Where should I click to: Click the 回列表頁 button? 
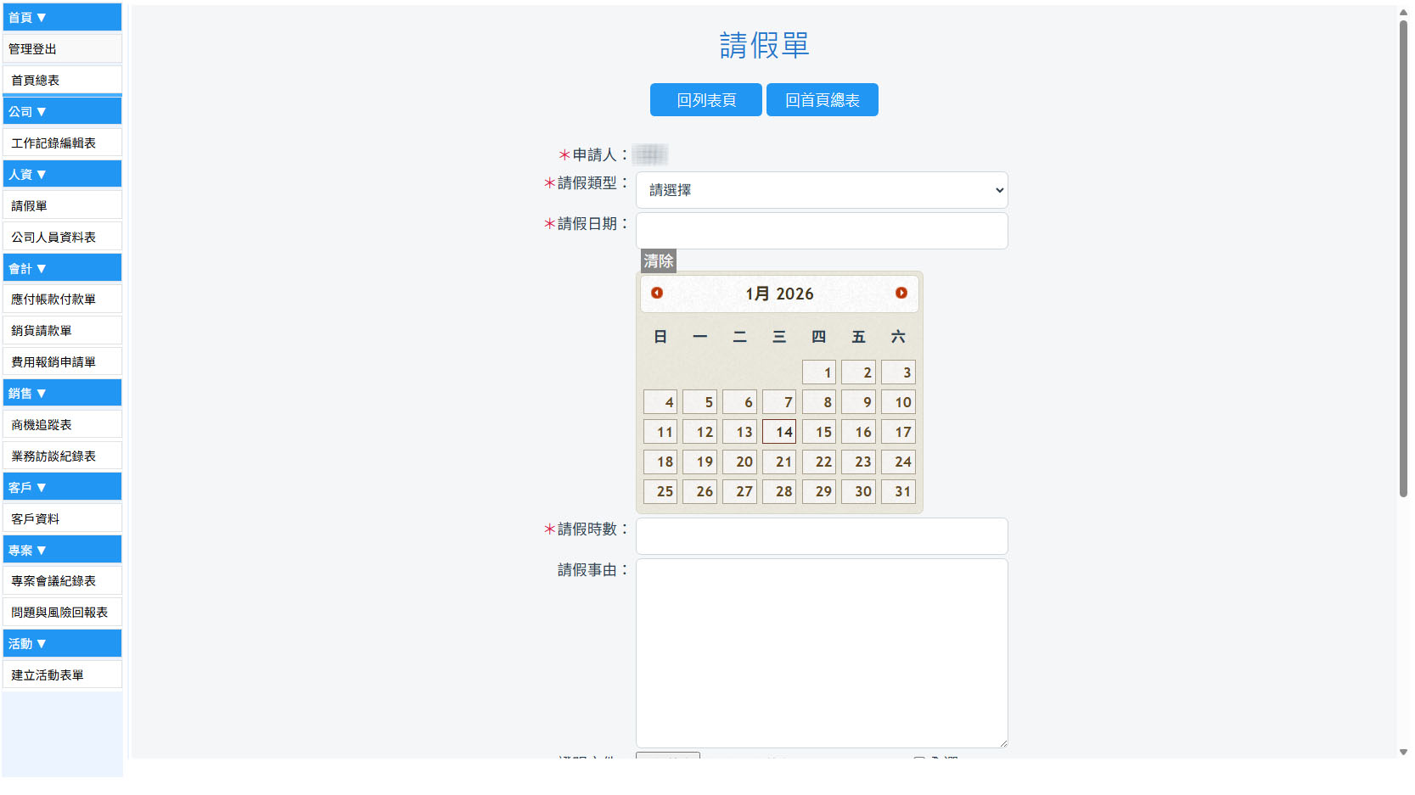(706, 100)
